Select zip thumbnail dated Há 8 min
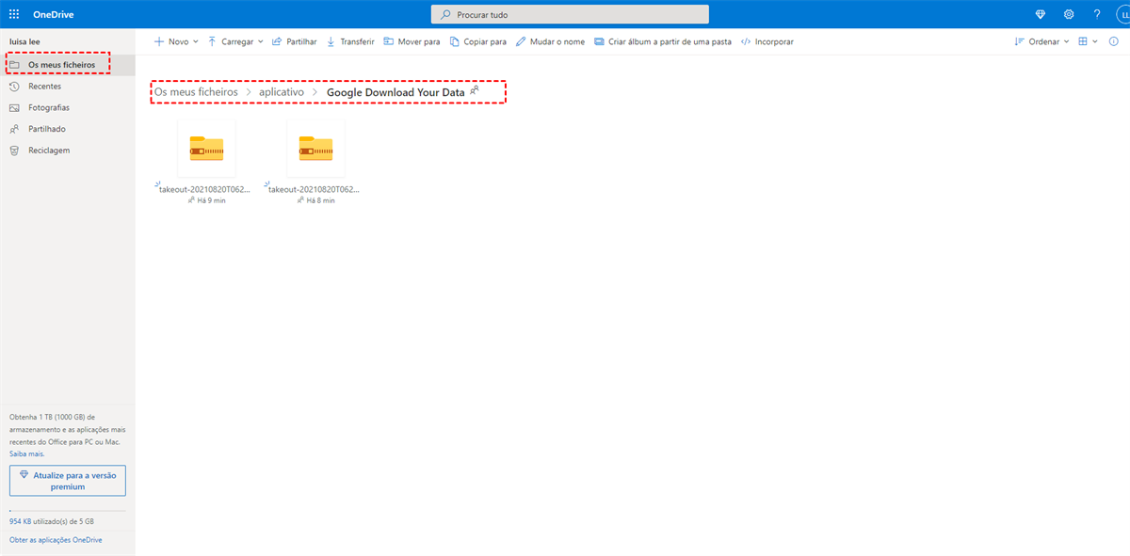 [315, 148]
